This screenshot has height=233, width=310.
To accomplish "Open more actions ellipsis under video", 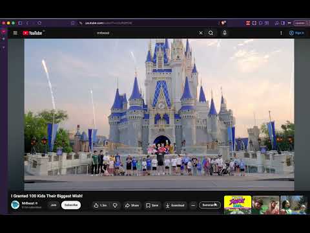I will click(193, 205).
